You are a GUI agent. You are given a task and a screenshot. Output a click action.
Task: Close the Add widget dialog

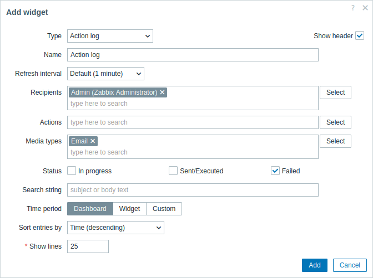pyautogui.click(x=365, y=8)
